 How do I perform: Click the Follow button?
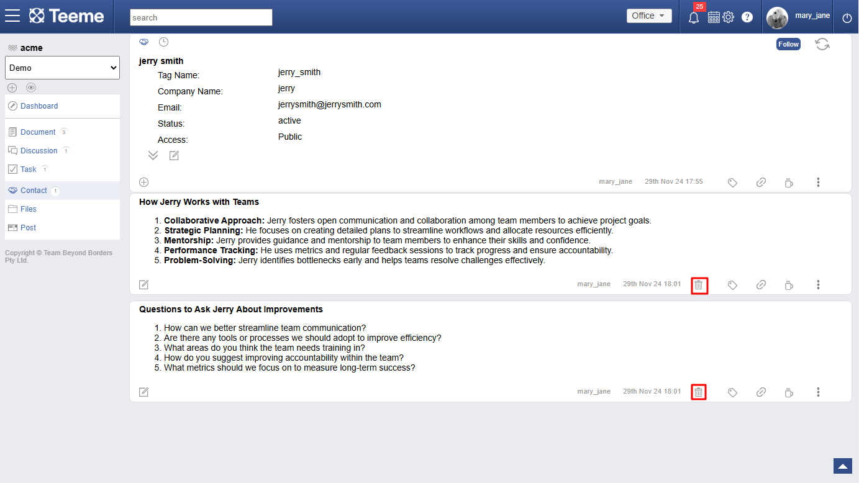click(788, 44)
